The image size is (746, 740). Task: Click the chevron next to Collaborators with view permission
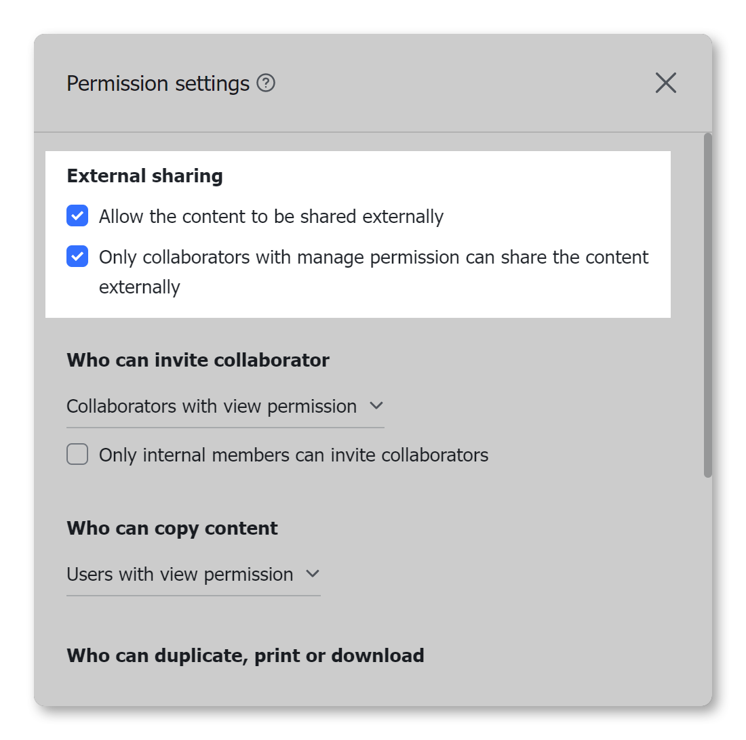coord(378,406)
